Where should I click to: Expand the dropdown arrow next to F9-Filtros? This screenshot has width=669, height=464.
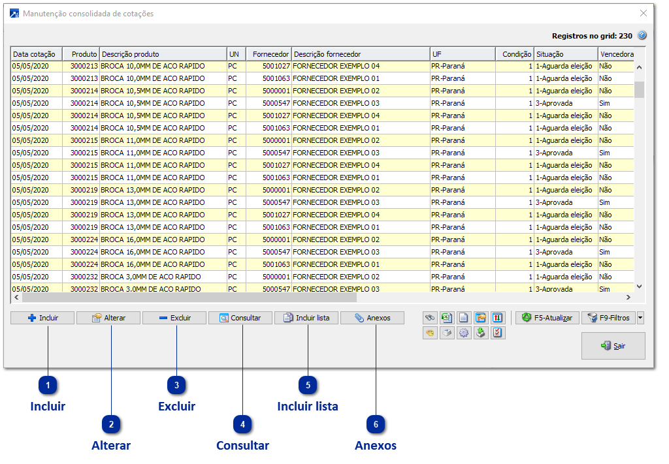[x=640, y=318]
